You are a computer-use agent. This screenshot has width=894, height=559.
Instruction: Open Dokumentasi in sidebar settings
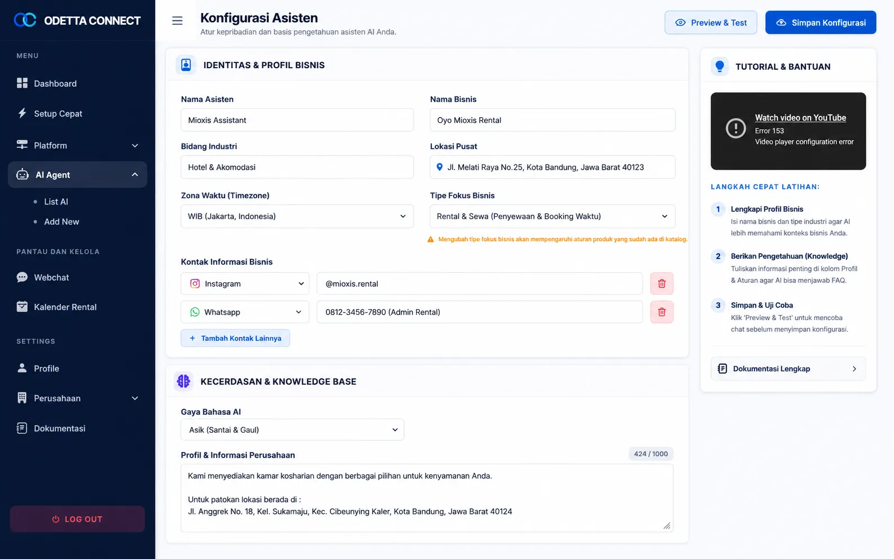tap(77, 428)
